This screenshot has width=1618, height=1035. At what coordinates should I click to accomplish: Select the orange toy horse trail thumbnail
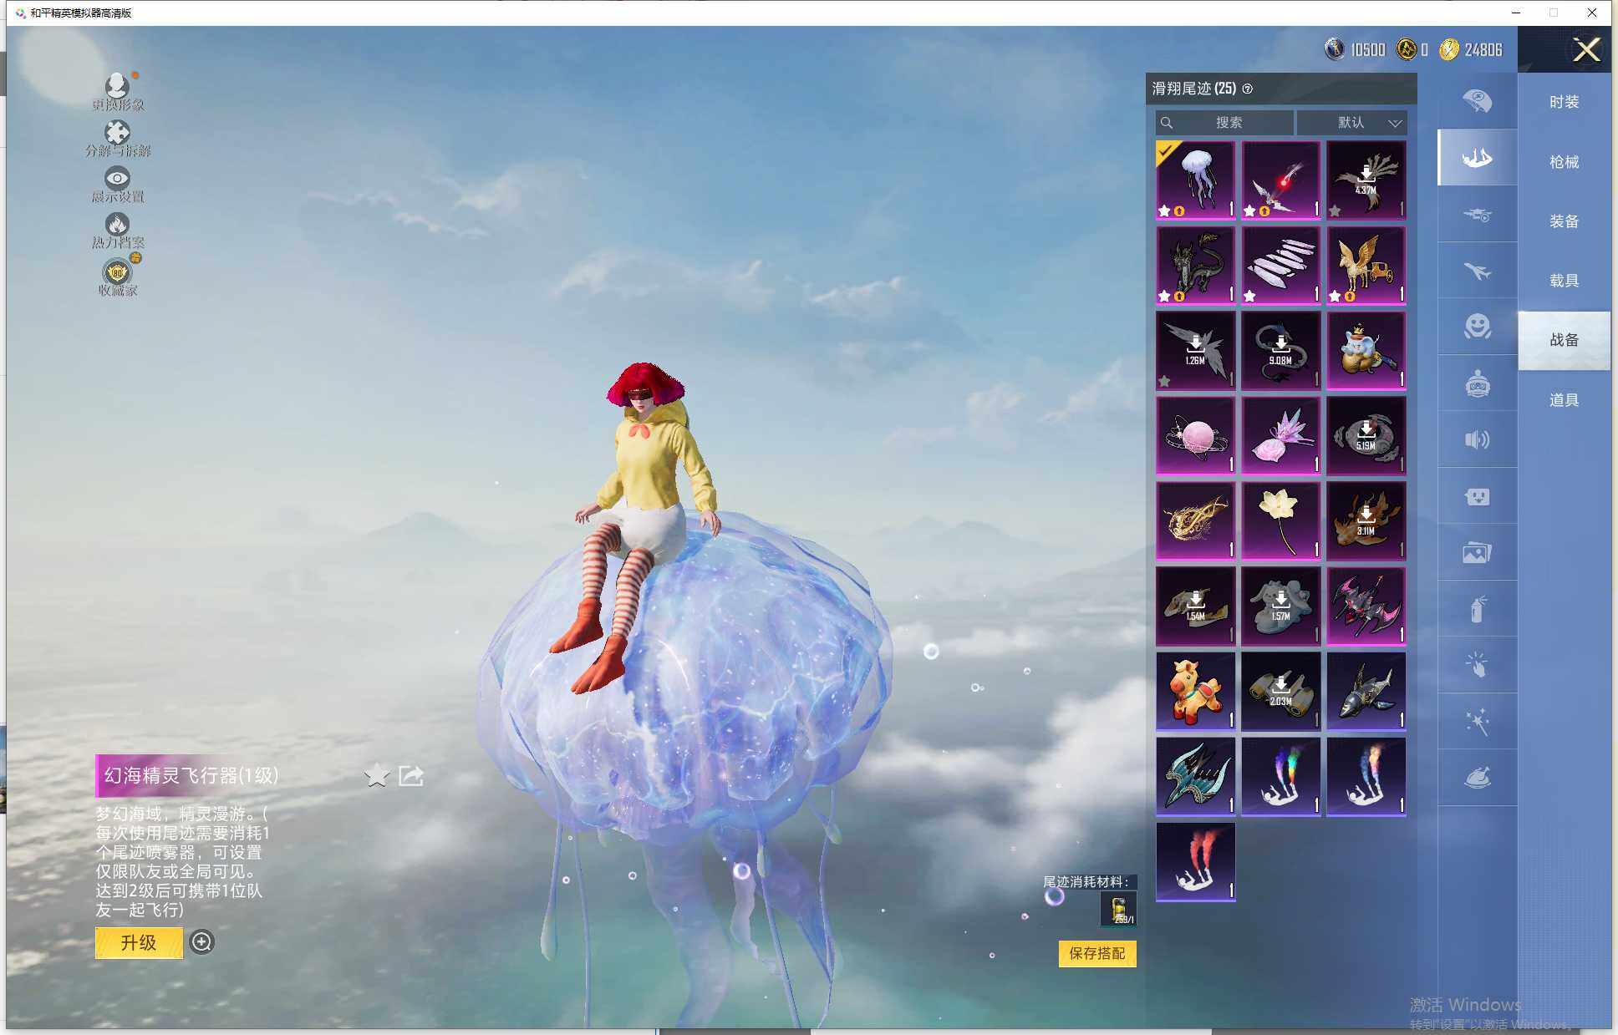tap(1195, 691)
